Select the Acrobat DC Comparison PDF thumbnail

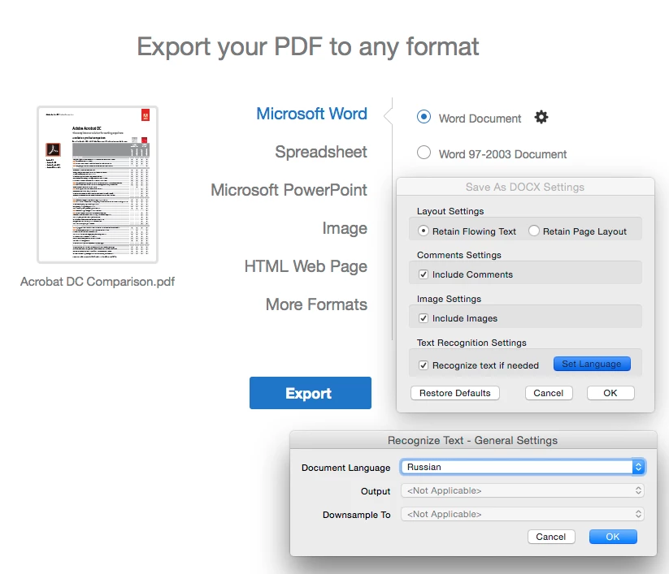click(98, 184)
